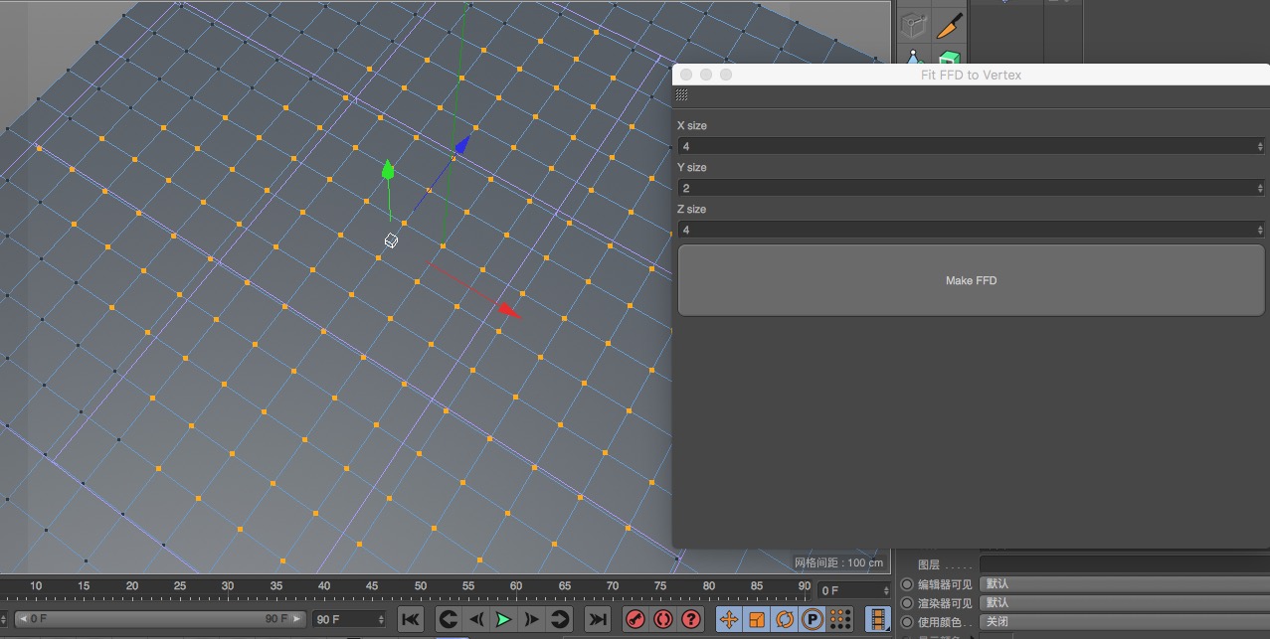Select the 编辑器可见 radio button
The image size is (1270, 639).
[x=906, y=584]
